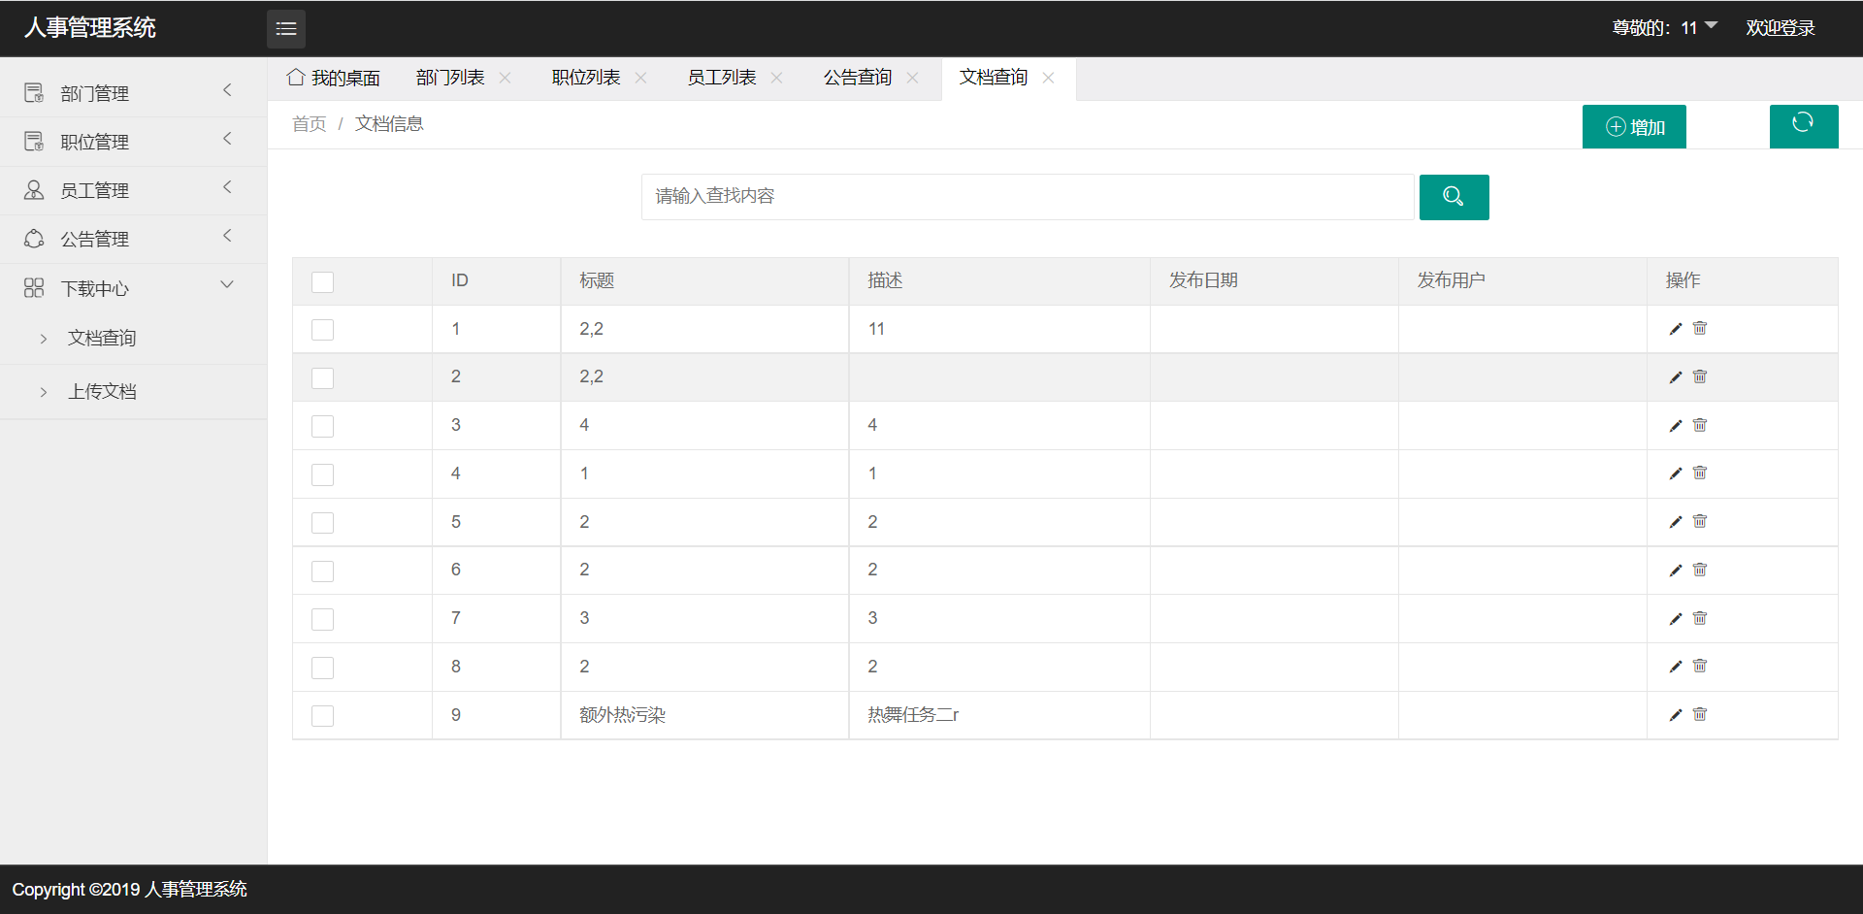Delete row ID 3 using trash icon
The image size is (1863, 914).
click(1700, 425)
